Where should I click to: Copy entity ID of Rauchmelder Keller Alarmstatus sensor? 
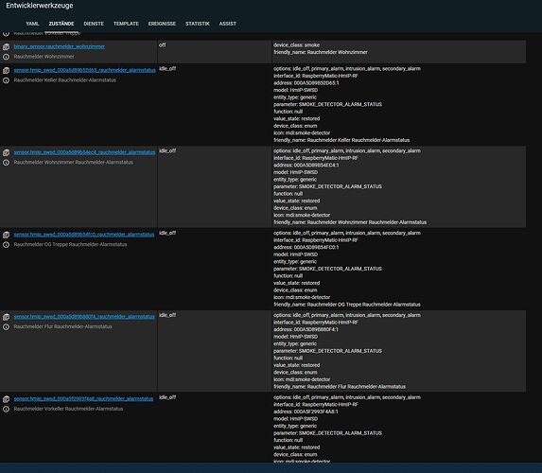click(x=7, y=71)
